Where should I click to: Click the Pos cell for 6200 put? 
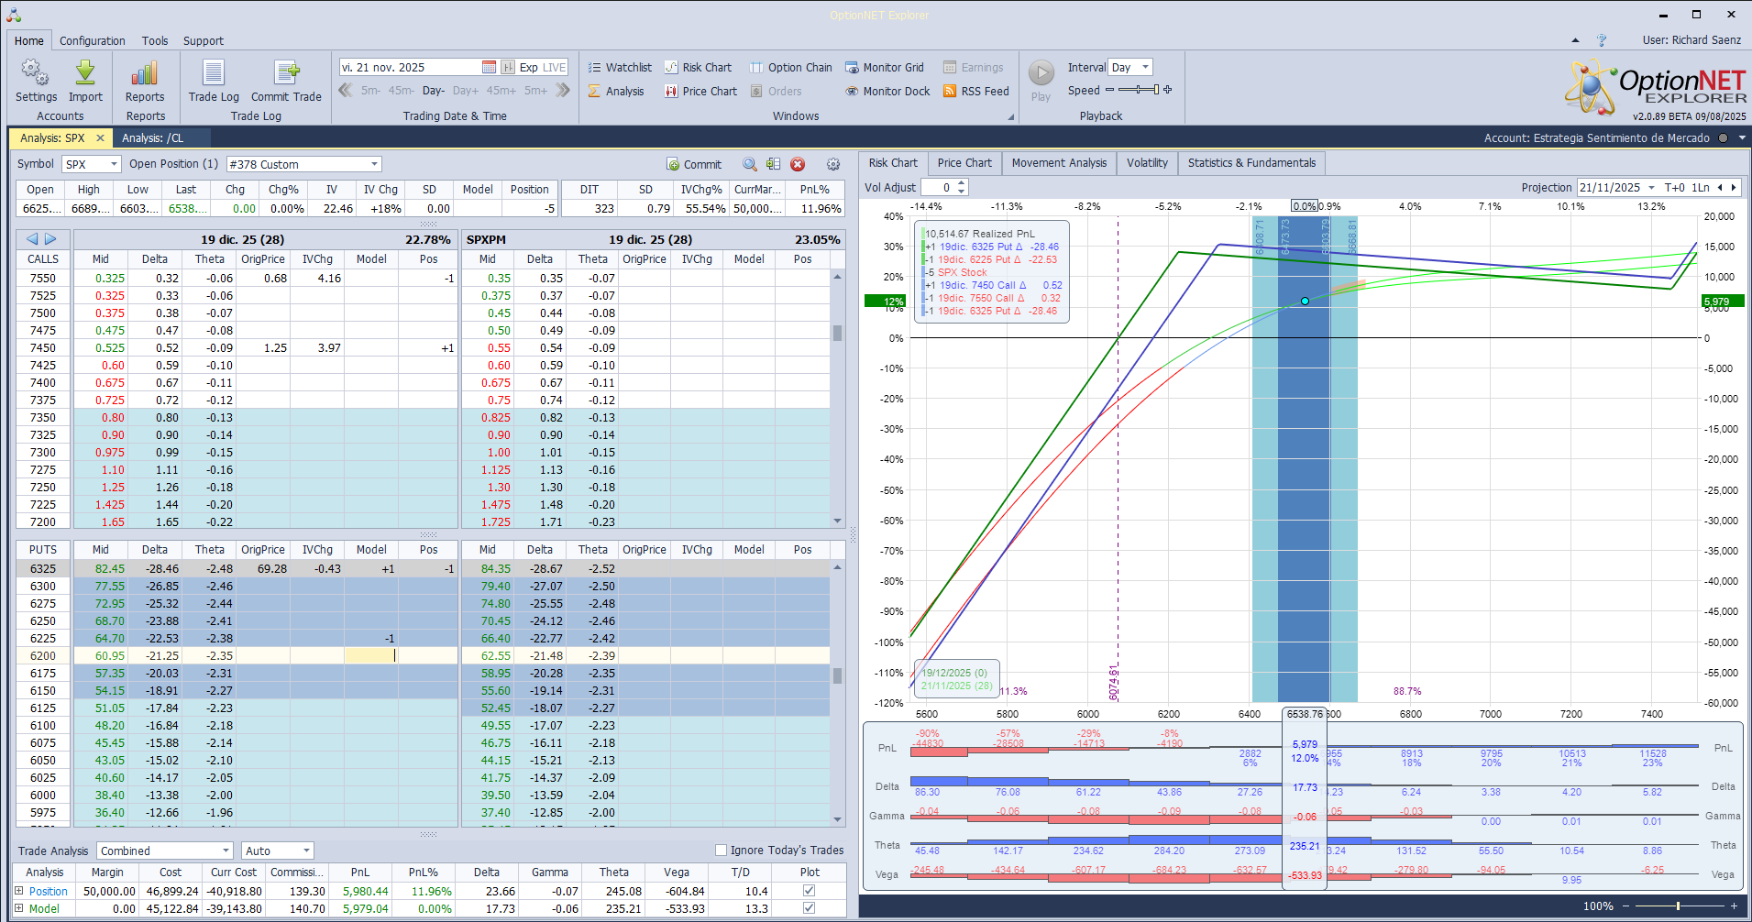pos(429,655)
